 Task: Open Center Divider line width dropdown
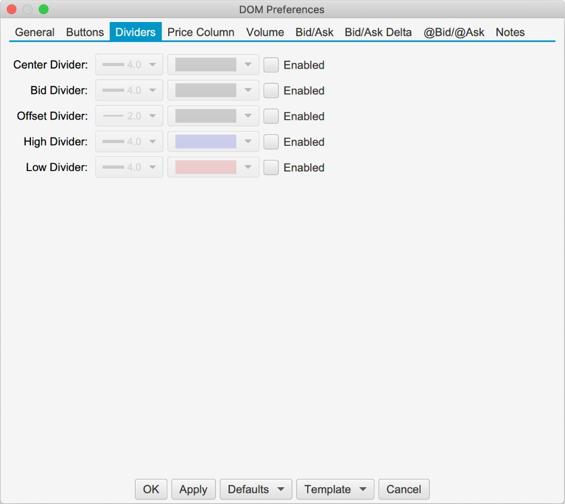(x=129, y=65)
